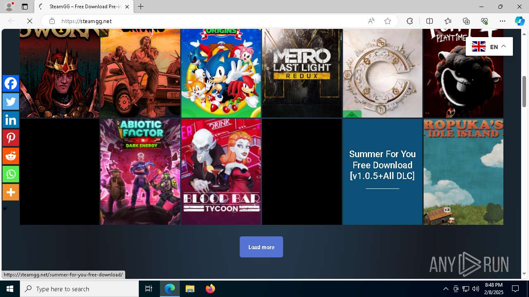Viewport: 529px width, 297px height.
Task: Open File Explorer from taskbar
Action: point(190,289)
